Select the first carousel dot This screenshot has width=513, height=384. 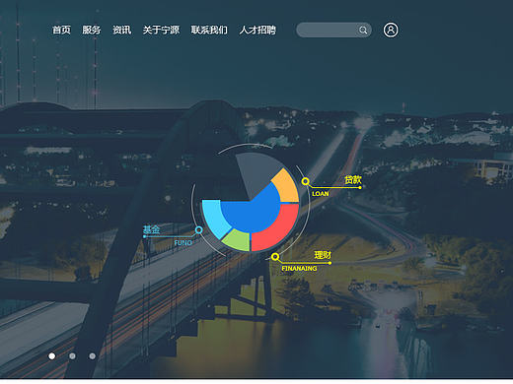click(x=52, y=356)
